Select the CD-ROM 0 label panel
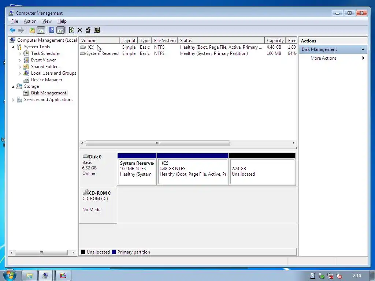This screenshot has height=281, width=375. [98, 206]
